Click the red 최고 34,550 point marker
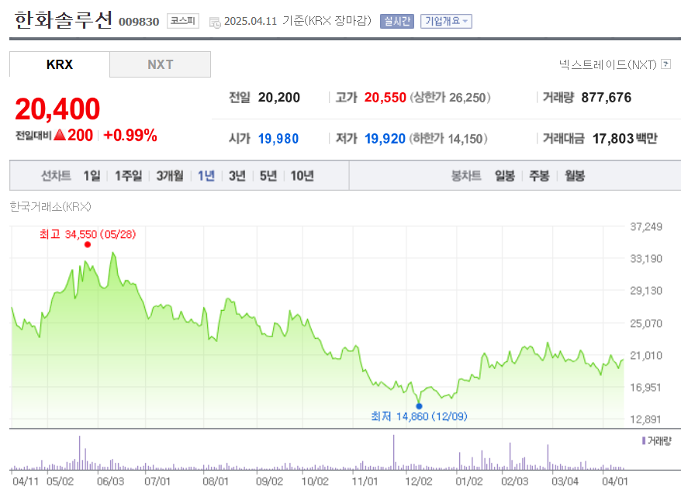This screenshot has height=497, width=681. click(88, 244)
